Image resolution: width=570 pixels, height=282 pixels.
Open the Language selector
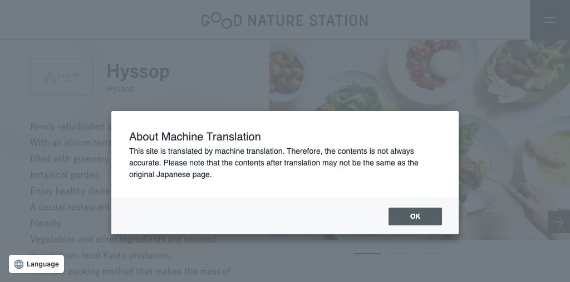click(x=37, y=264)
